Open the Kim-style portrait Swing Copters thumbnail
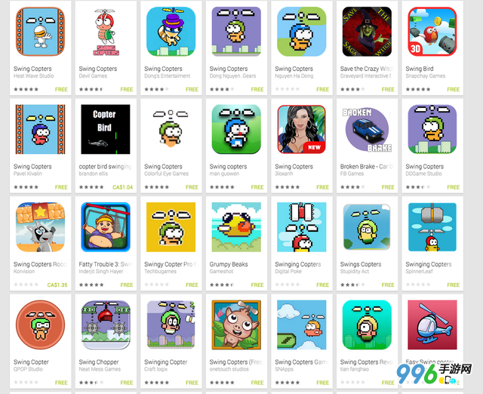 302,129
